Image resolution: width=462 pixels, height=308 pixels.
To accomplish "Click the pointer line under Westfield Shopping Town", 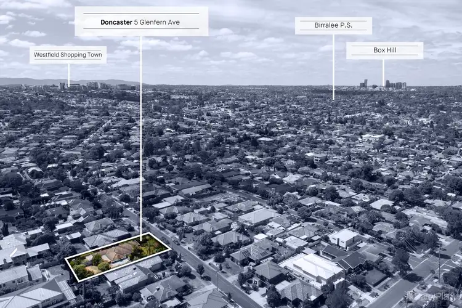I will [x=68, y=74].
